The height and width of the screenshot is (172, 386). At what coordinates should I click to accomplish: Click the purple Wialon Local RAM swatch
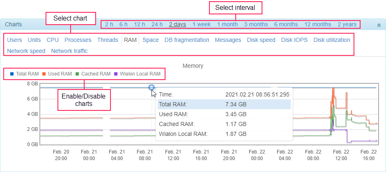point(116,74)
